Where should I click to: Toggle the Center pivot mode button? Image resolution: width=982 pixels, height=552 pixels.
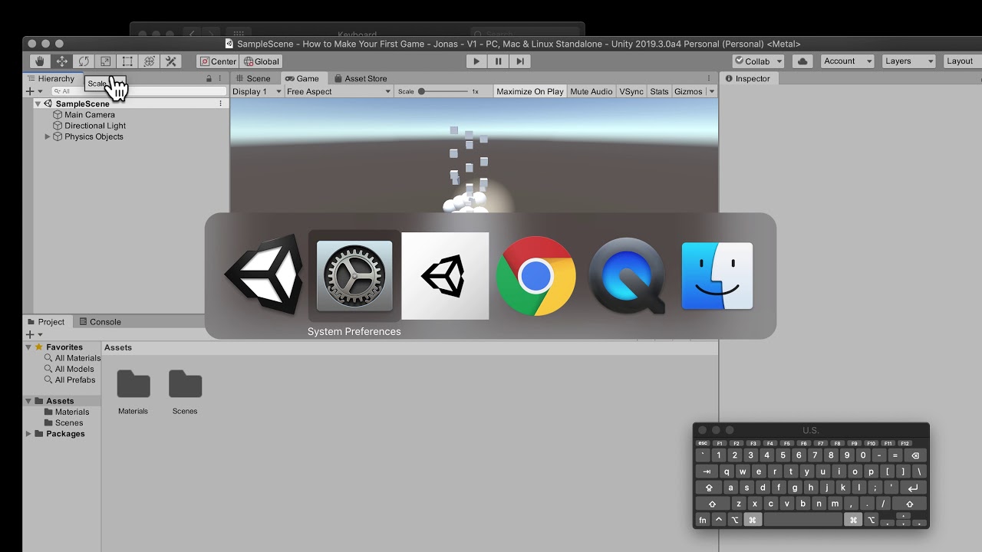click(x=218, y=61)
